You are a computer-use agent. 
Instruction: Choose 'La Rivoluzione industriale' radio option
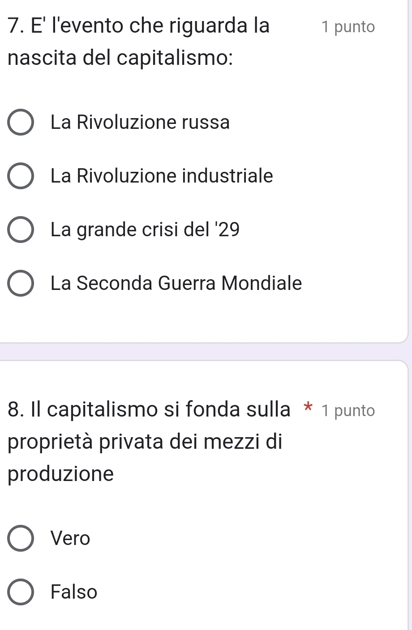(x=20, y=177)
